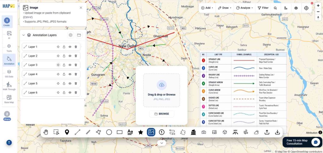Toggle visibility of Layer 4
The image size is (323, 153).
pyautogui.click(x=70, y=74)
